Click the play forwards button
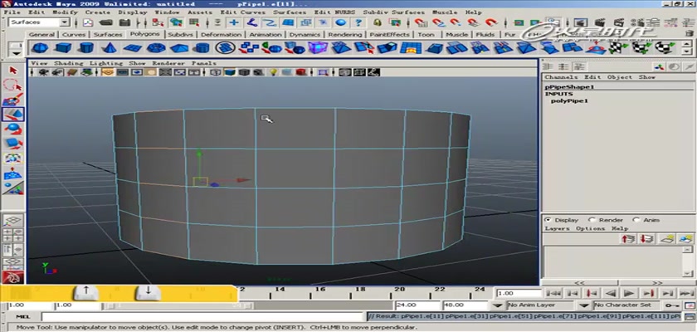 [x=629, y=293]
